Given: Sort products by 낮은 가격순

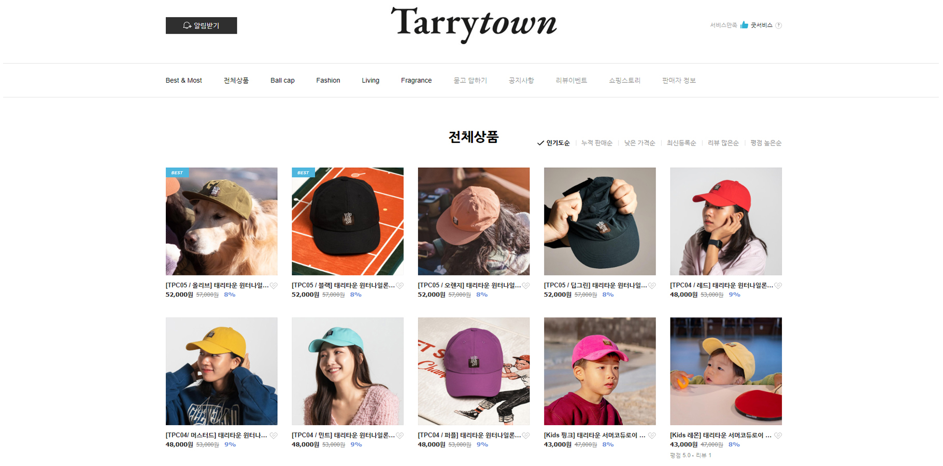Looking at the screenshot, I should tap(639, 143).
